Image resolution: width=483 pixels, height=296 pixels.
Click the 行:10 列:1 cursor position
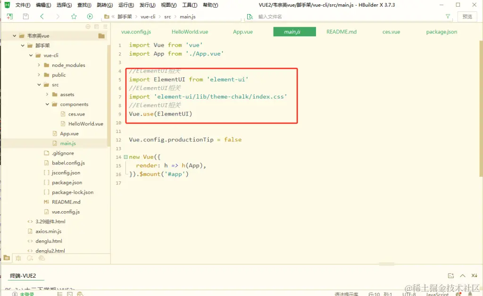(380, 294)
